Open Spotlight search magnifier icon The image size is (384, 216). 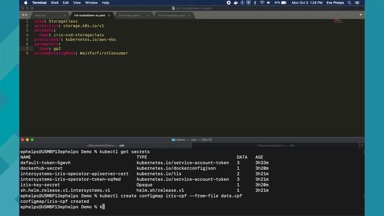[349, 2]
